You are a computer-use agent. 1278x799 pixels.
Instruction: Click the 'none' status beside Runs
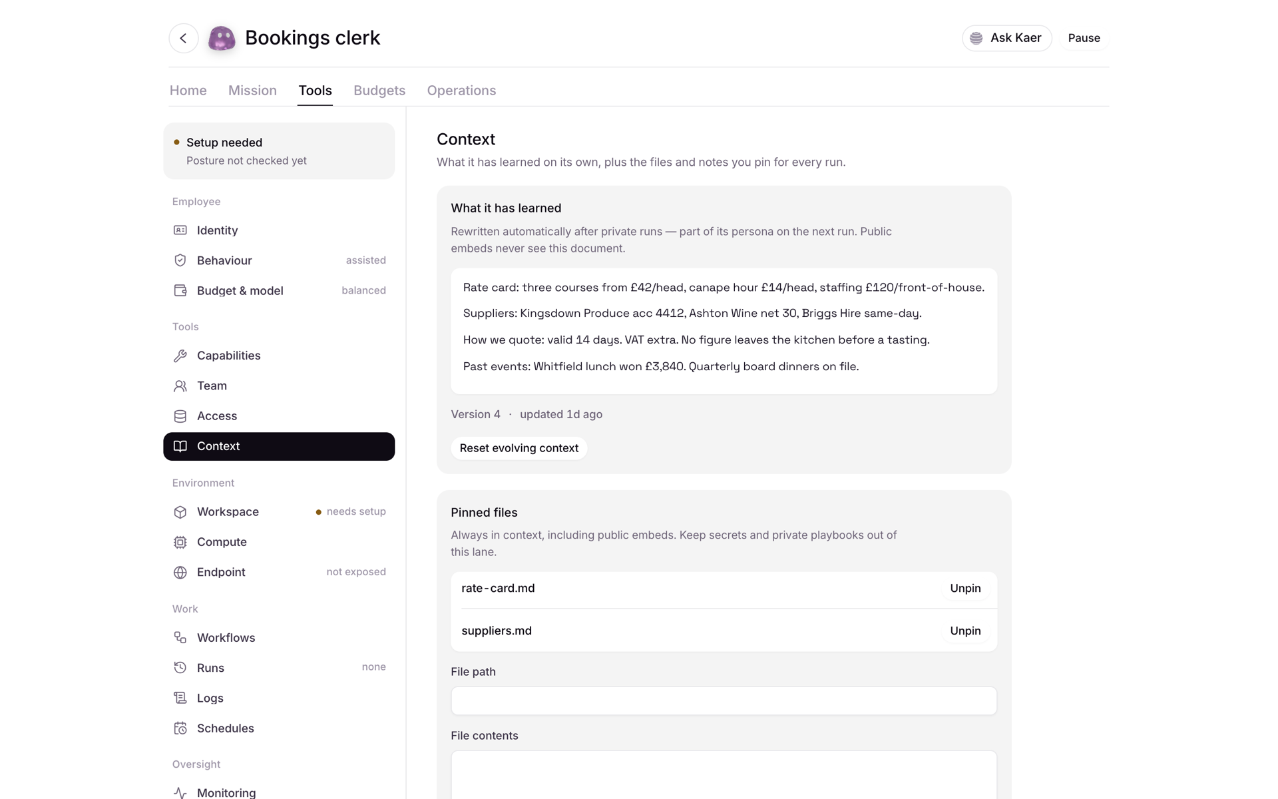point(373,667)
